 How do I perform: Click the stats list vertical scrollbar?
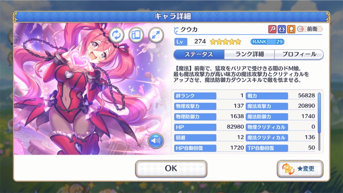point(319,122)
